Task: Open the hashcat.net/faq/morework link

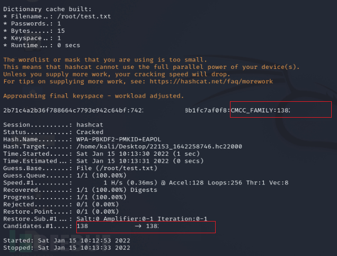Action: (x=211, y=82)
